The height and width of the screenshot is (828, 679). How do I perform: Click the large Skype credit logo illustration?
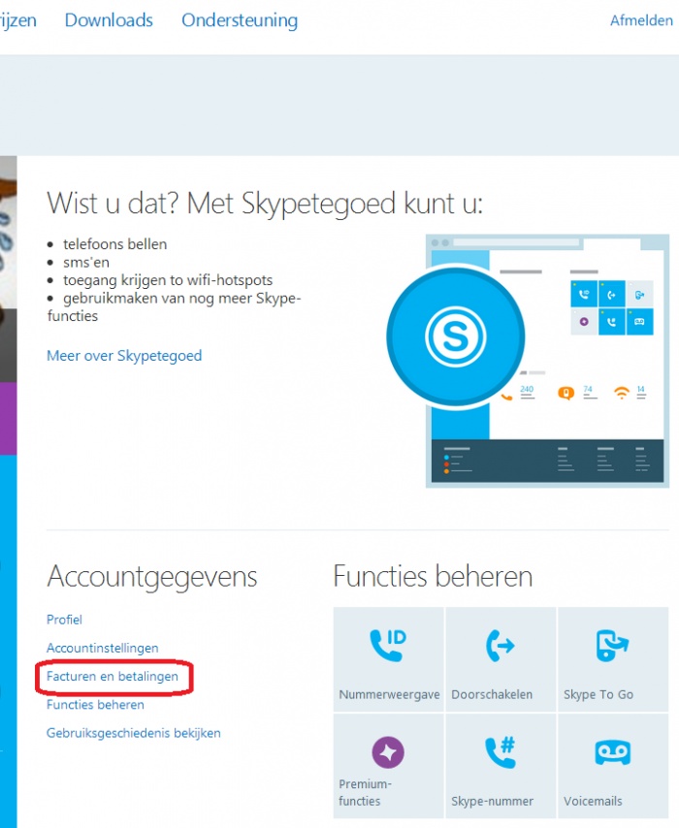coord(456,336)
